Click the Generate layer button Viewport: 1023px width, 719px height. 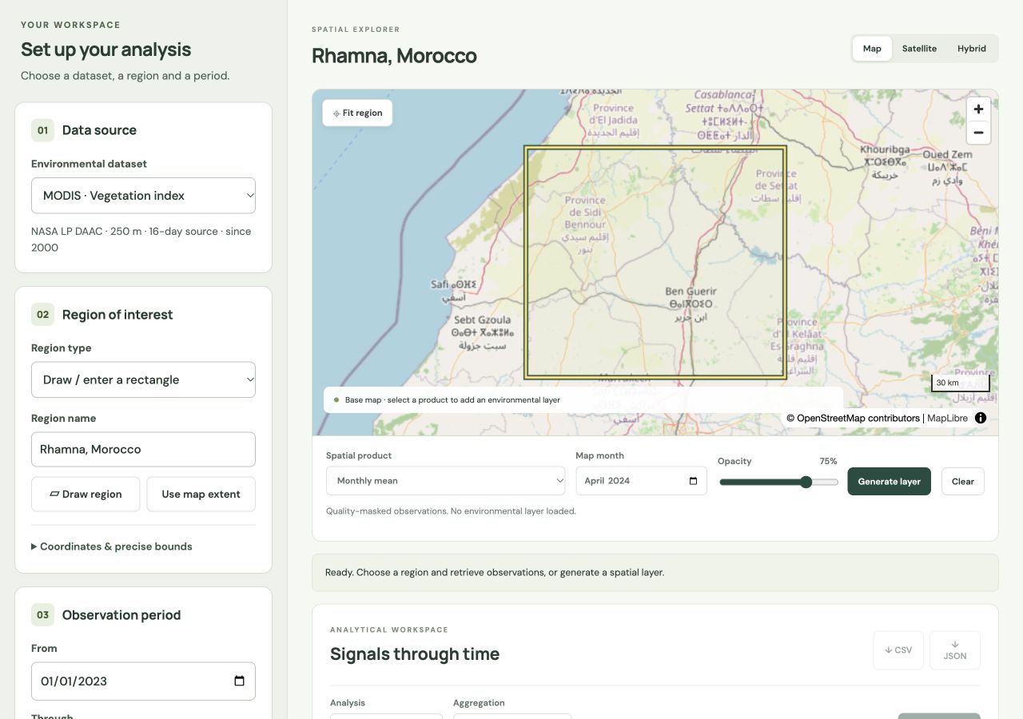point(889,482)
